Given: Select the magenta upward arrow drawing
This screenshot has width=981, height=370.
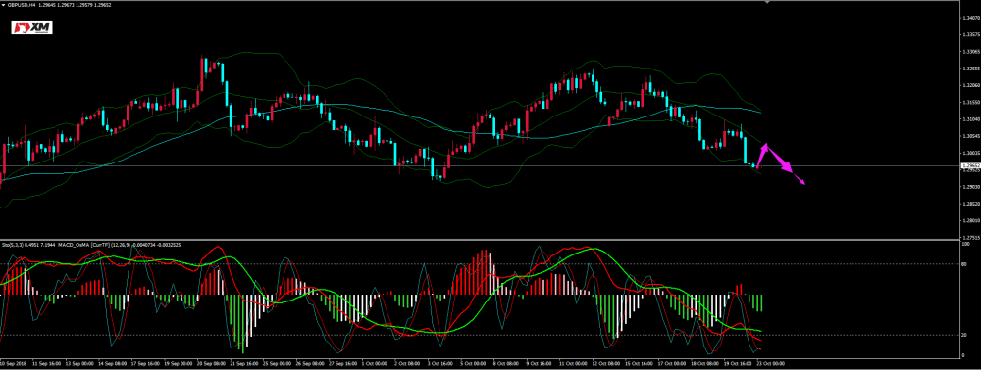Looking at the screenshot, I should click(x=762, y=156).
